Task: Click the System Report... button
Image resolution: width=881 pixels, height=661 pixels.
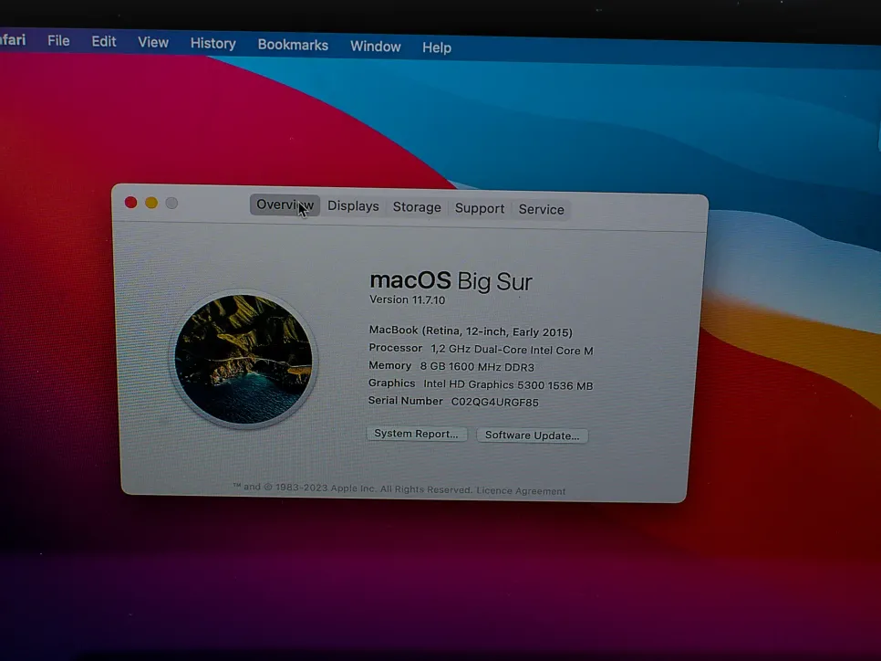Action: (x=417, y=434)
